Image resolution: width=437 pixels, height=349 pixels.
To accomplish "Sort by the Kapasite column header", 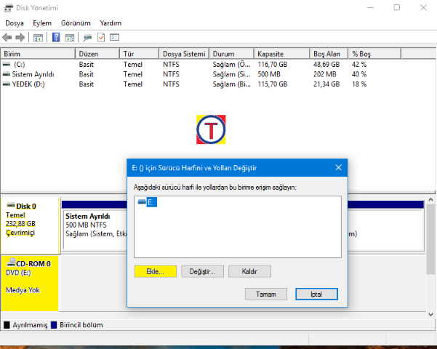I will [282, 54].
